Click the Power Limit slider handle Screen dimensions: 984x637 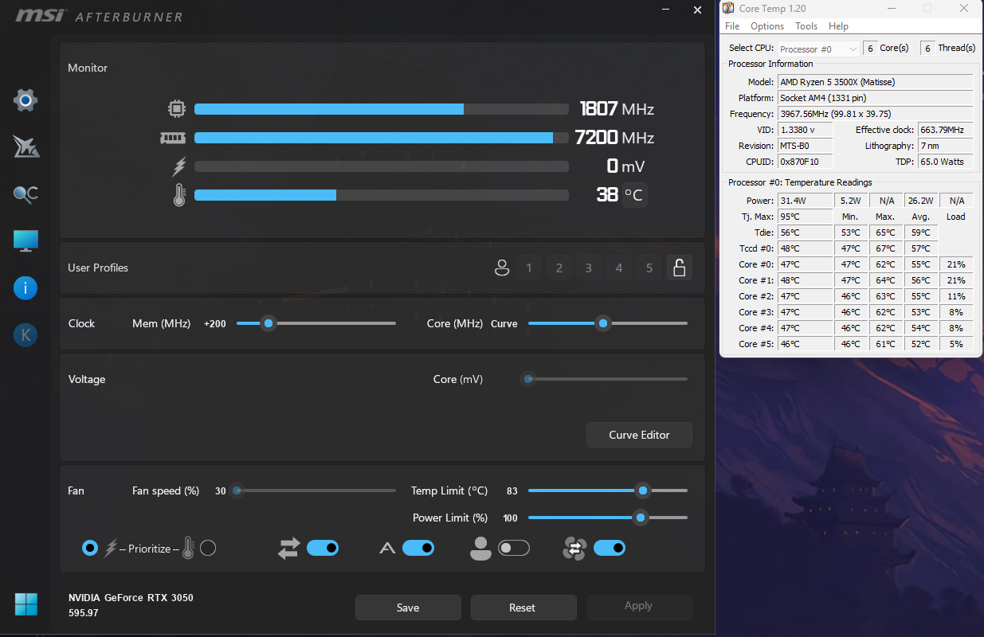tap(640, 518)
